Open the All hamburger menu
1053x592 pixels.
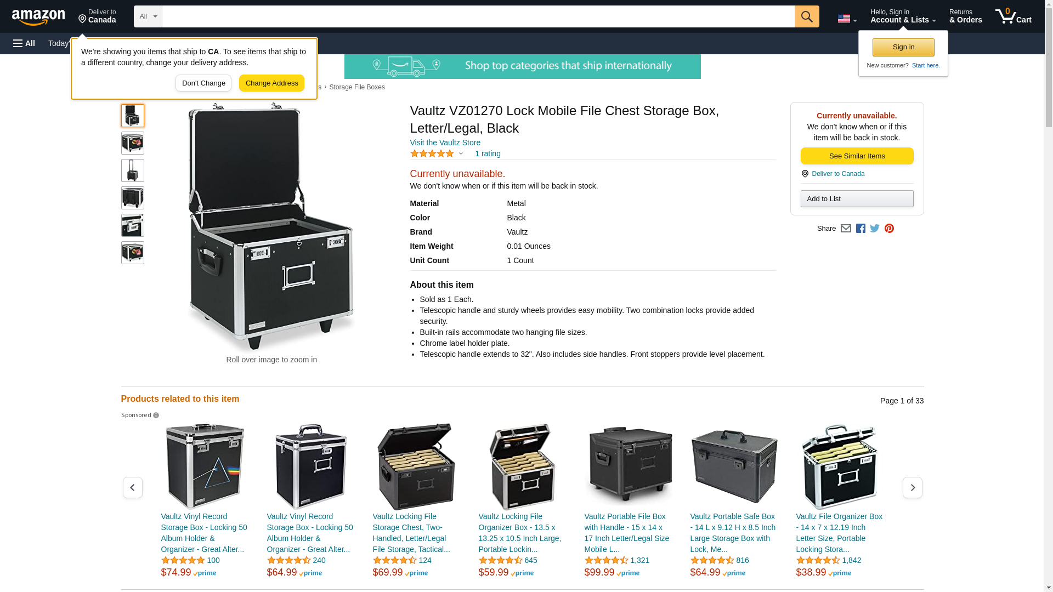[x=24, y=43]
